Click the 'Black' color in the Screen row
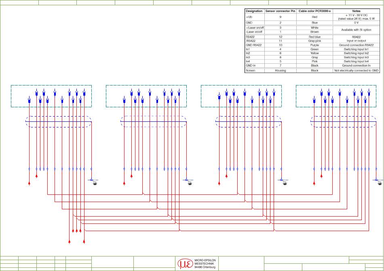This screenshot has height=271, width=384. point(315,71)
